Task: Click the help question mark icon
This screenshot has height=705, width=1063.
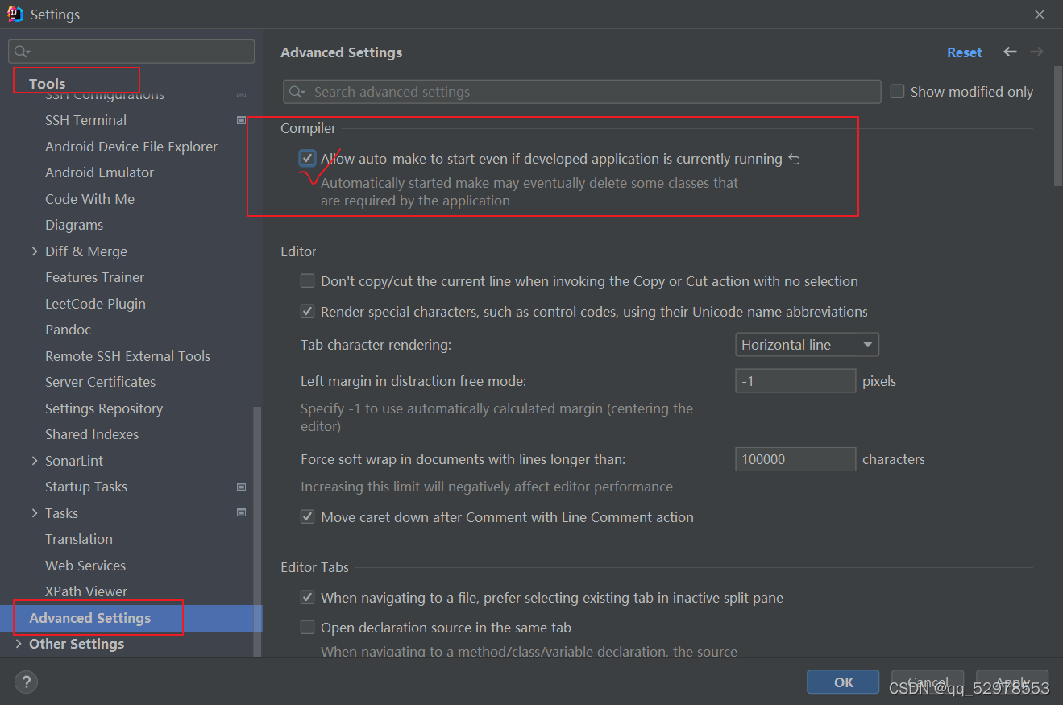Action: click(x=26, y=682)
